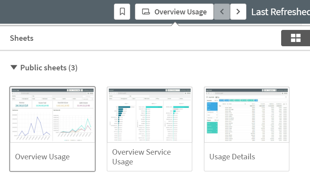Open the bookmarks icon button
This screenshot has height=190, width=310.
[122, 12]
